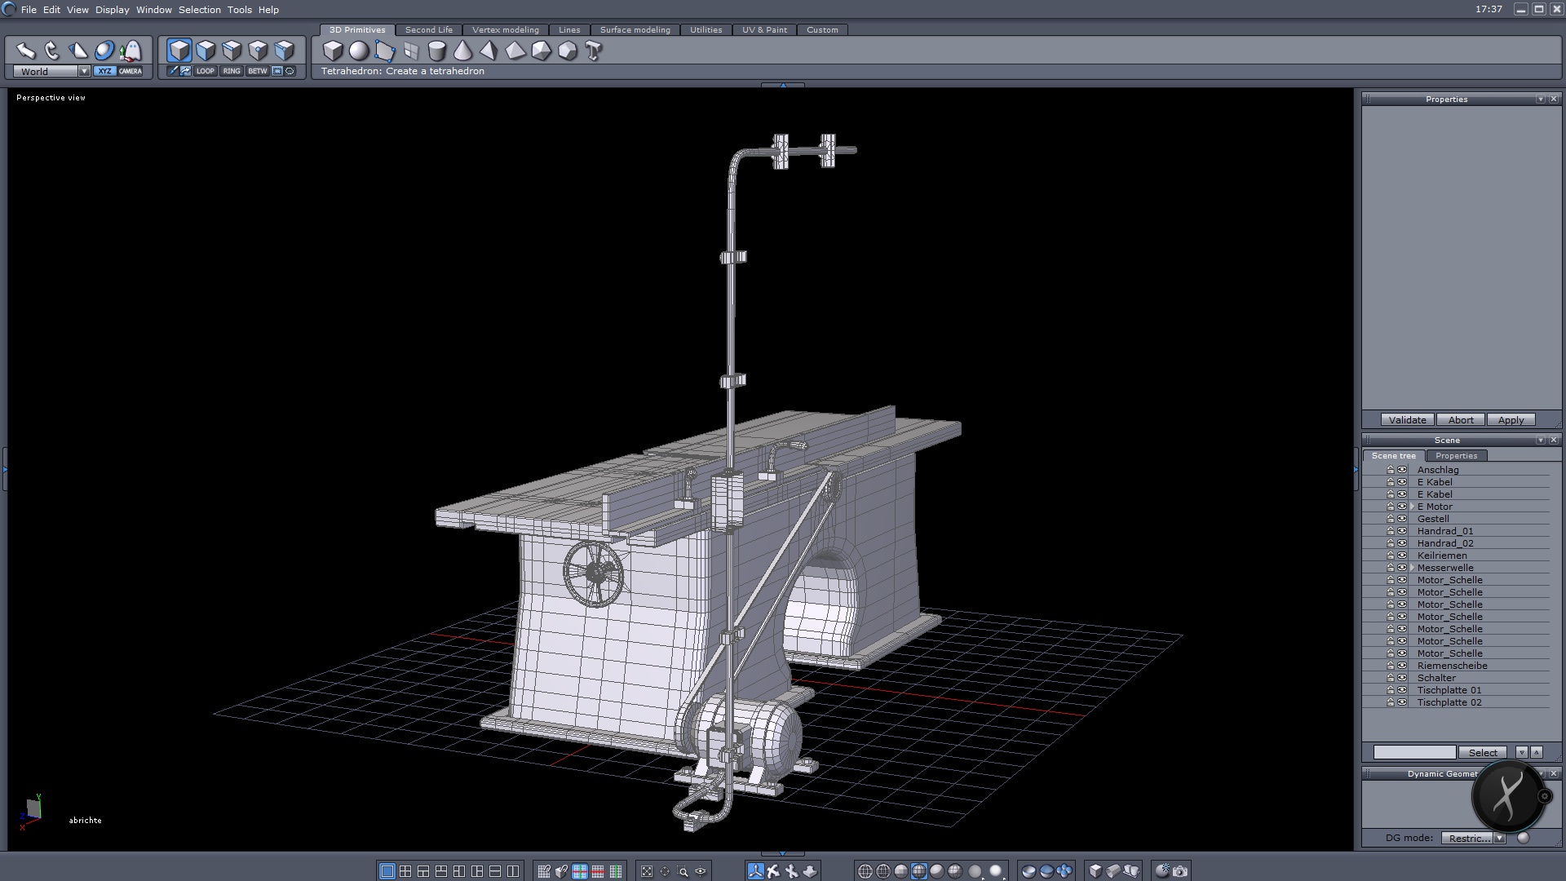The width and height of the screenshot is (1566, 881).
Task: Choose the 3D Text tool
Action: (594, 51)
